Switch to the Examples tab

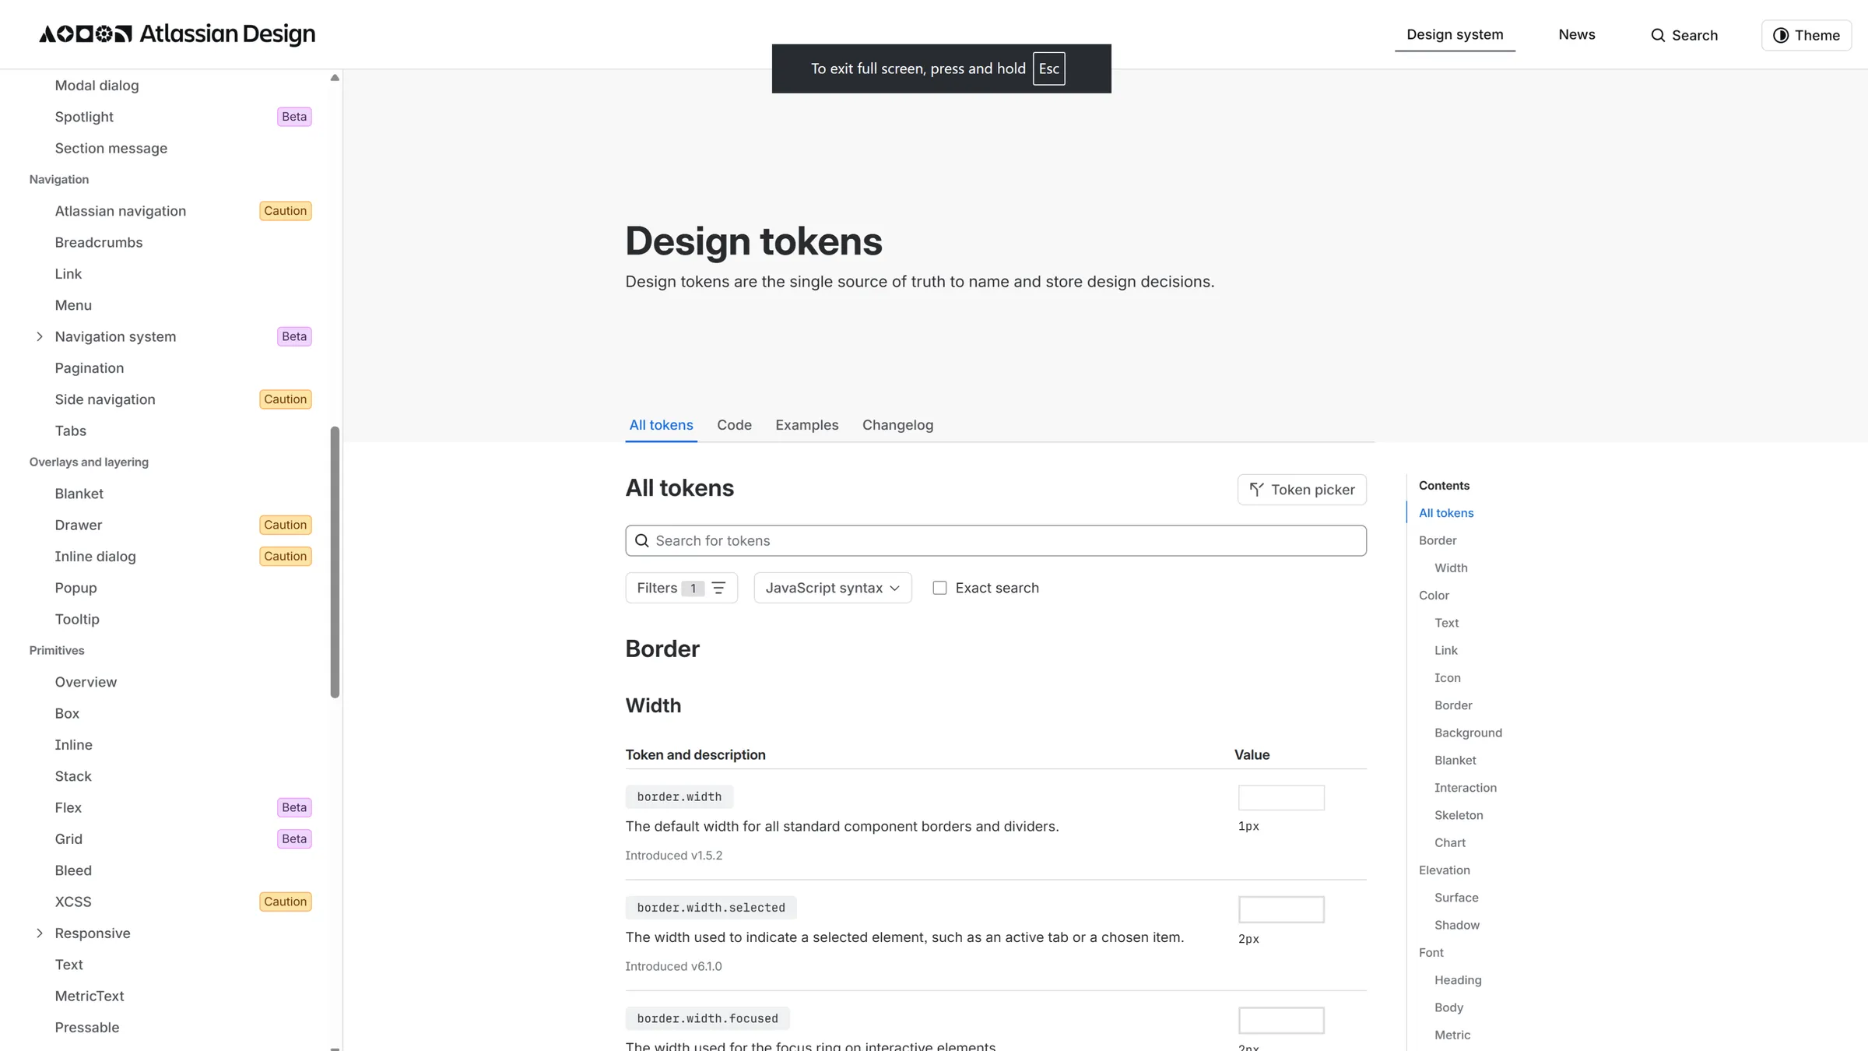pos(806,425)
